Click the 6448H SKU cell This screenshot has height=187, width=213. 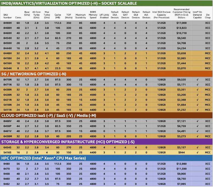coord(7,53)
